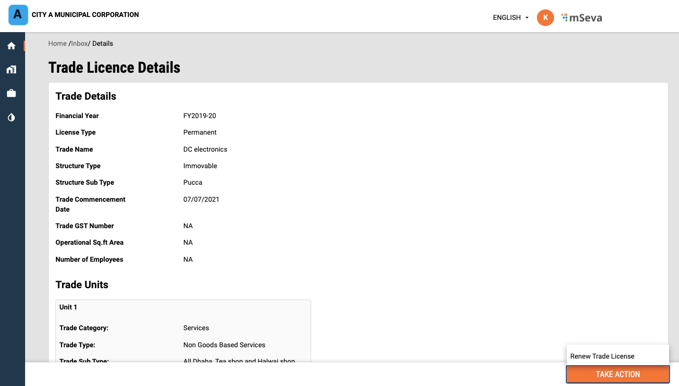Click the 07/07/2021 commencement date value

pyautogui.click(x=201, y=199)
